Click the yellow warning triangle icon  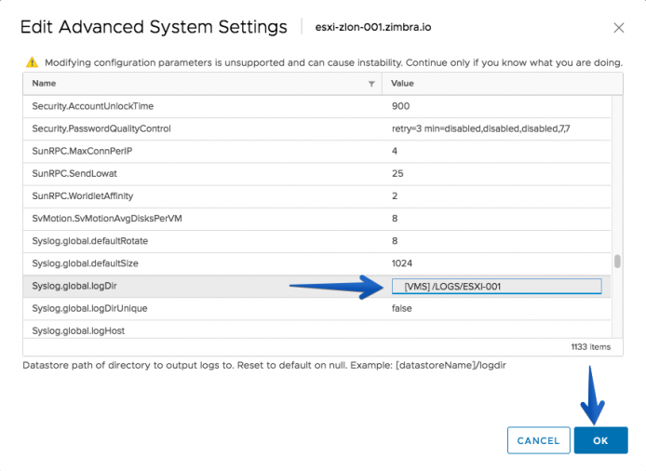(32, 62)
